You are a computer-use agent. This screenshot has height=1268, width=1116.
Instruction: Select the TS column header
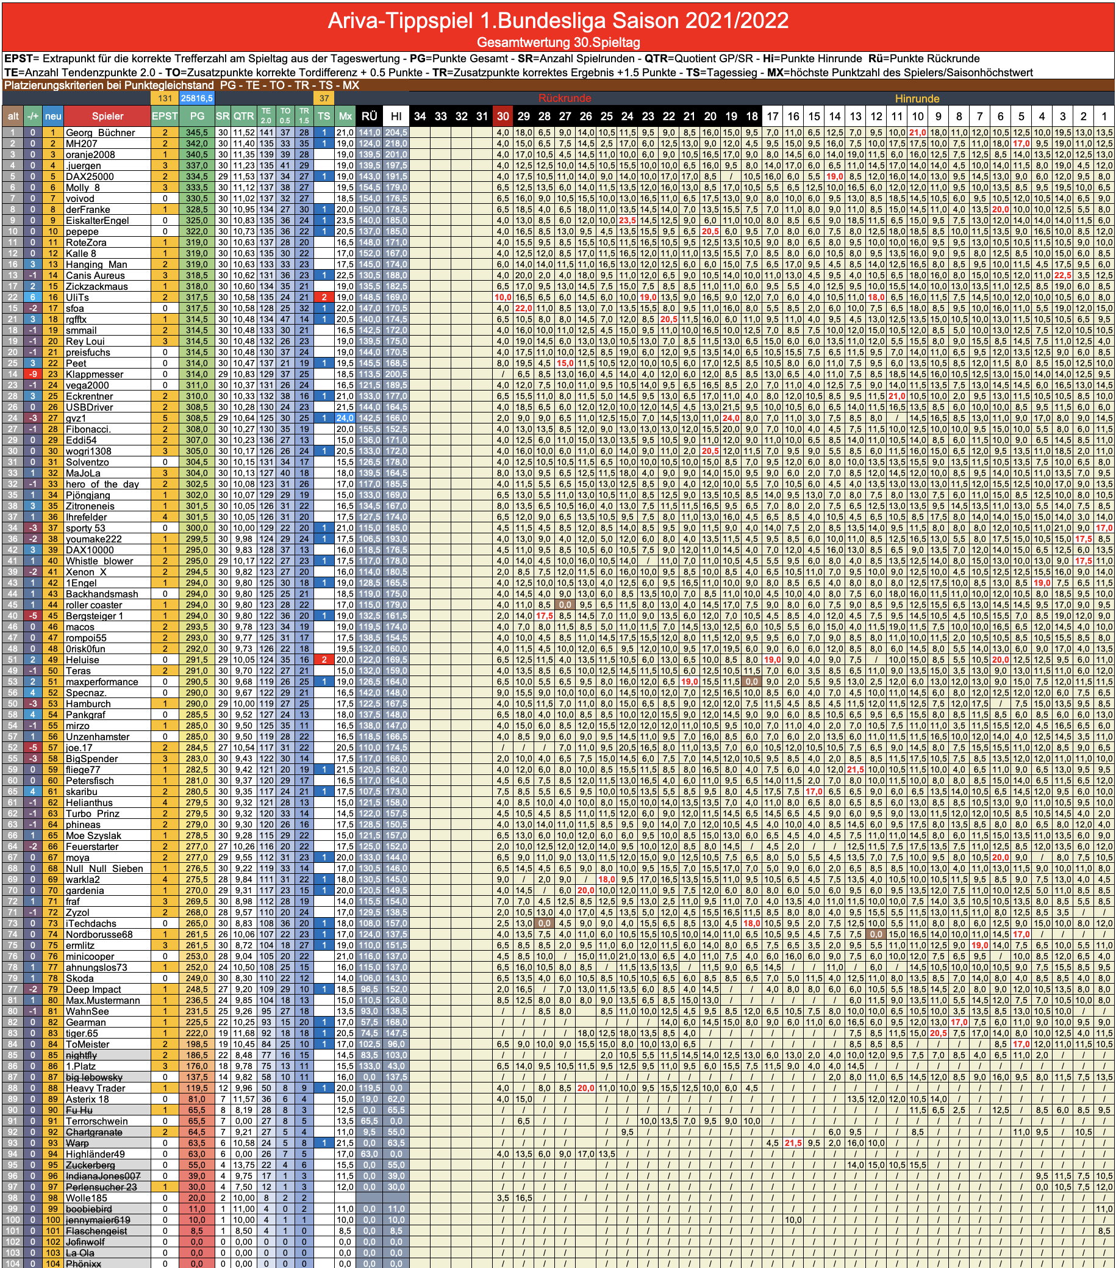coord(324,116)
